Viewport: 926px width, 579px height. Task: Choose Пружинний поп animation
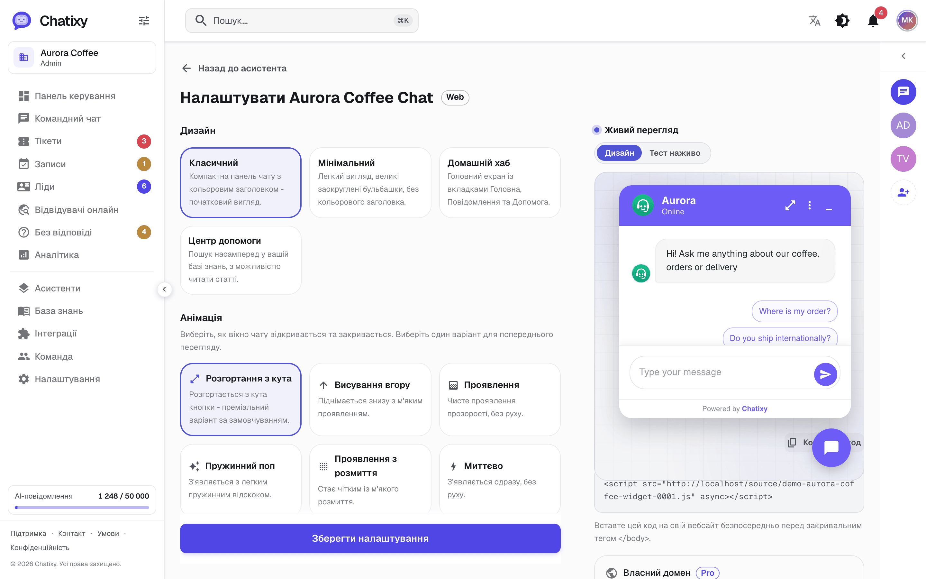point(241,479)
